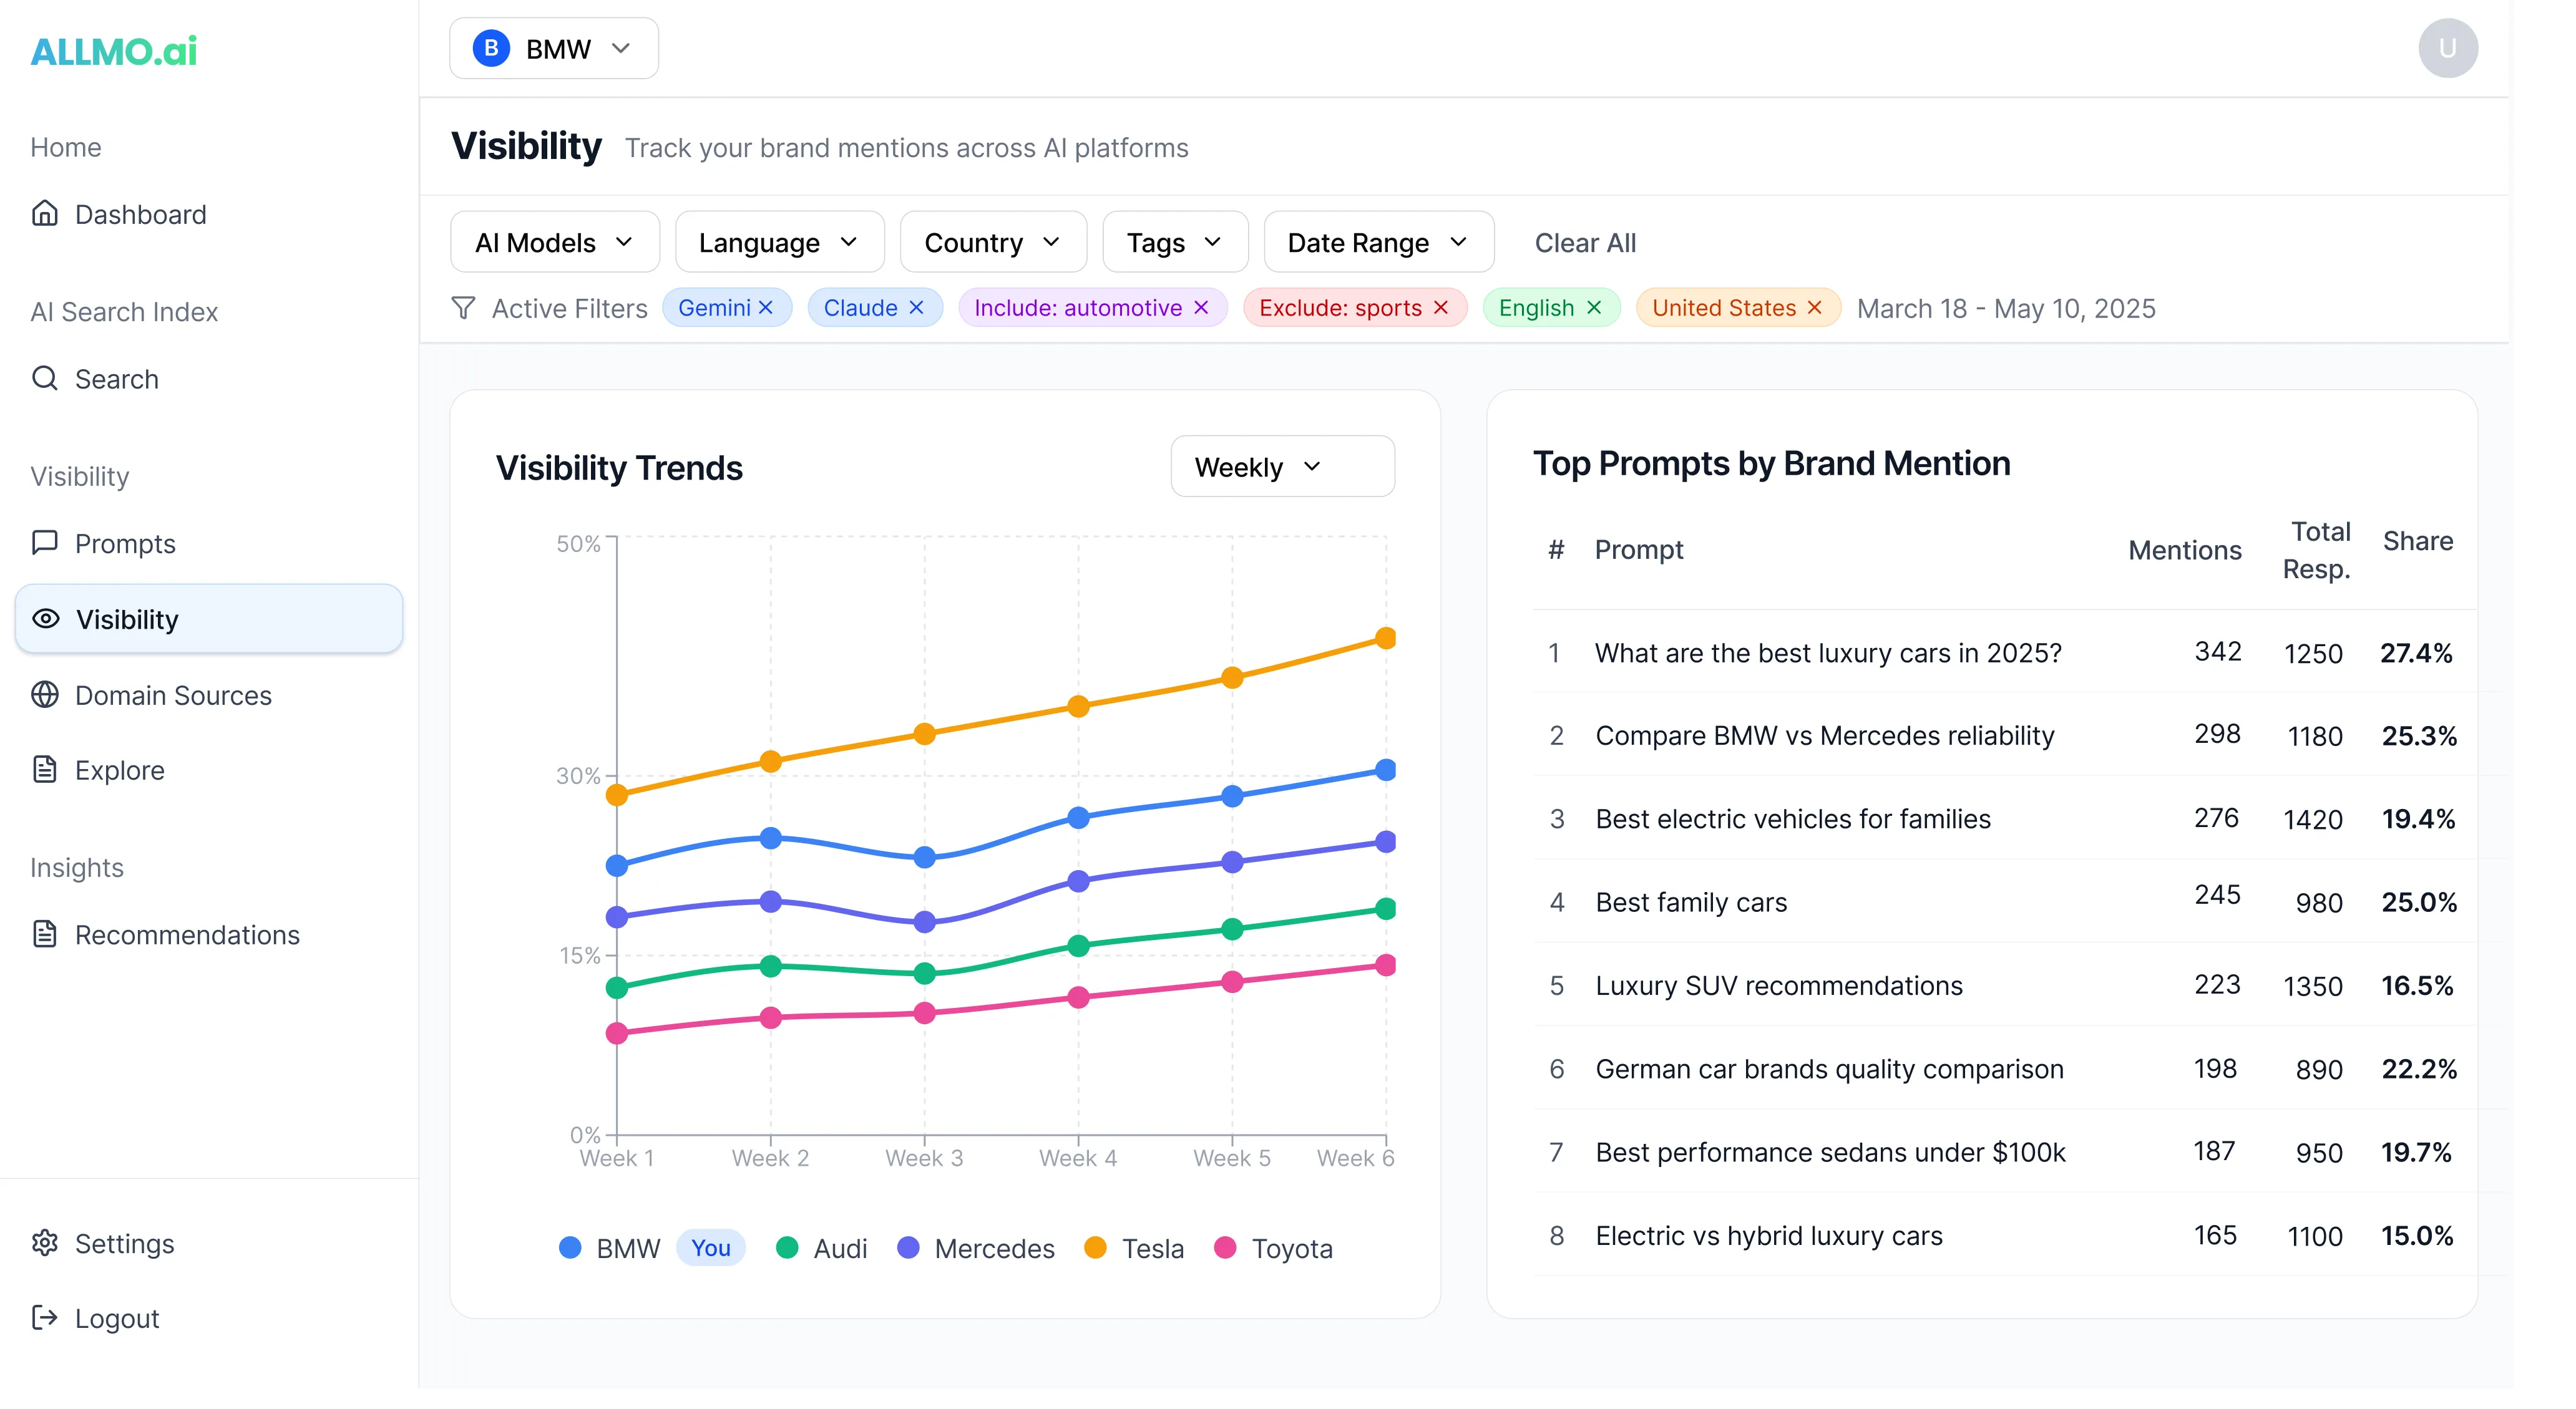Open the Weekly interval dropdown
The width and height of the screenshot is (2576, 1409).
1282,466
